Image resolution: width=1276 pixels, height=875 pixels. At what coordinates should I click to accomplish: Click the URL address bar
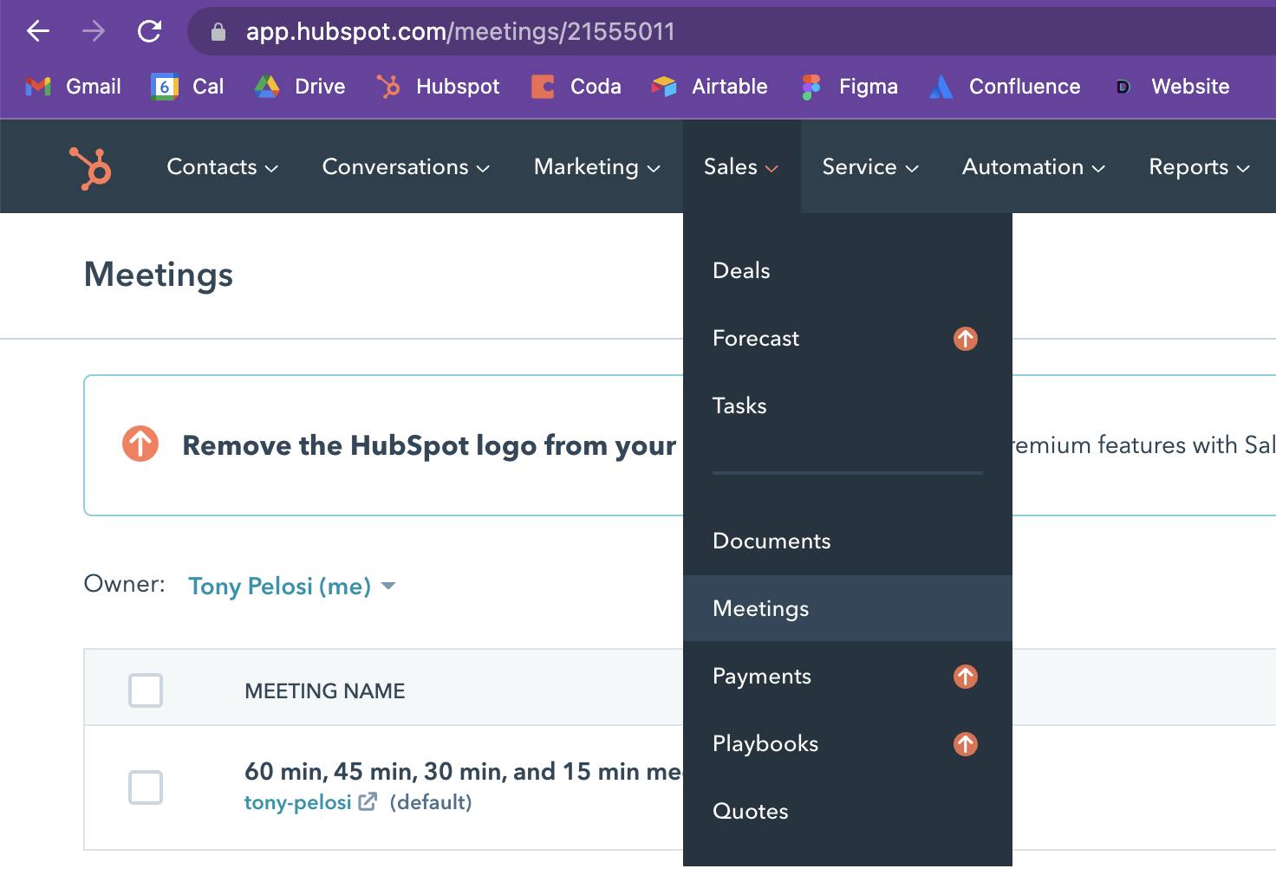[x=728, y=32]
